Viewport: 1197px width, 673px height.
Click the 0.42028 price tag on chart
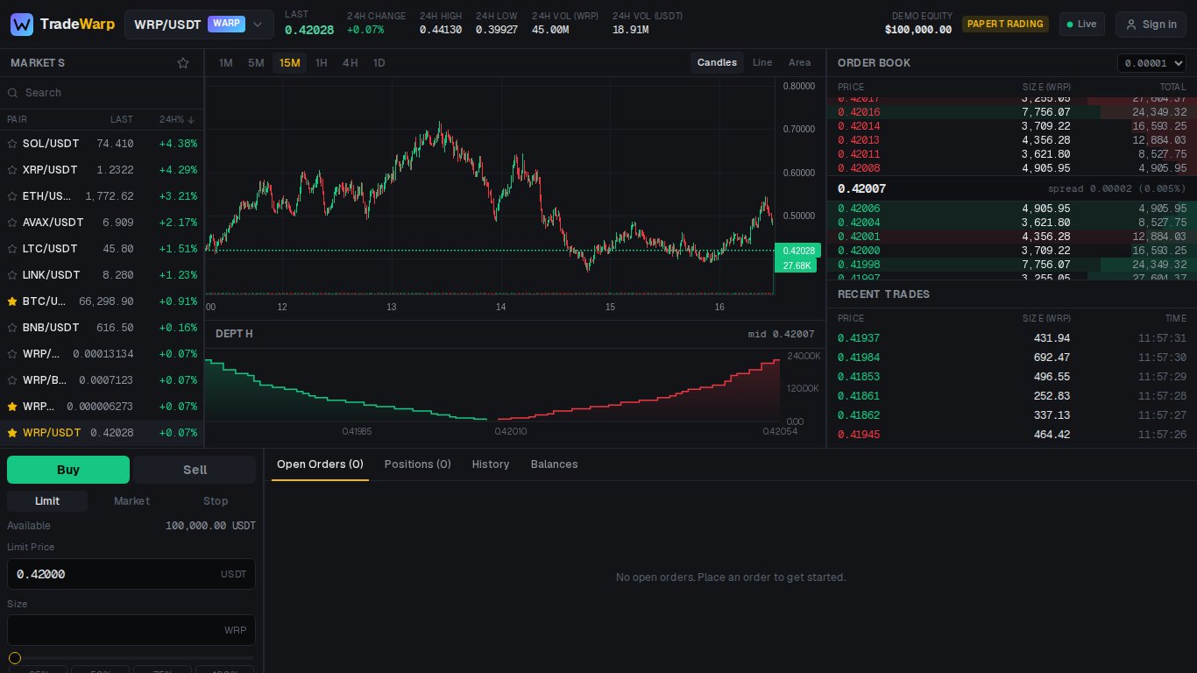point(798,251)
